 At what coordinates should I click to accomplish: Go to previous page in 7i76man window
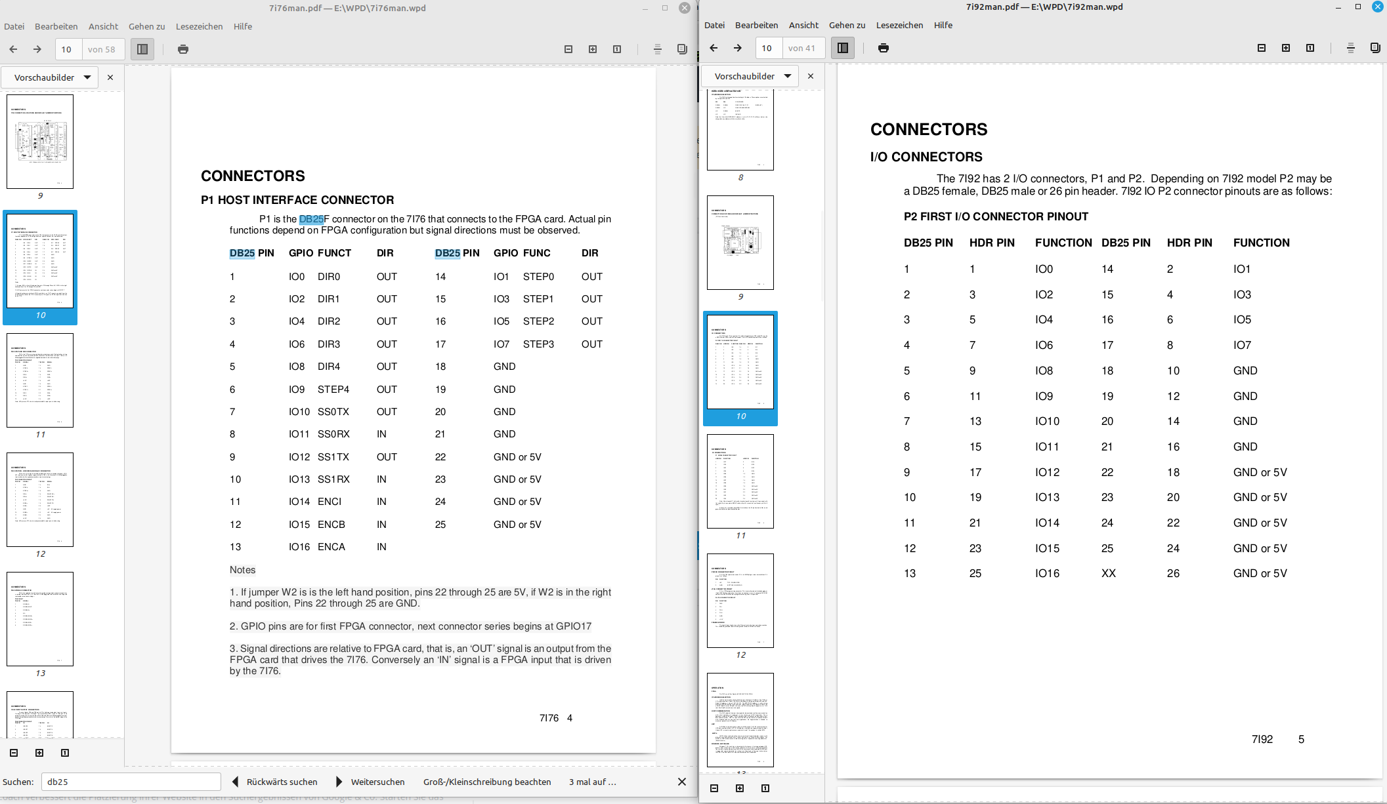coord(13,49)
